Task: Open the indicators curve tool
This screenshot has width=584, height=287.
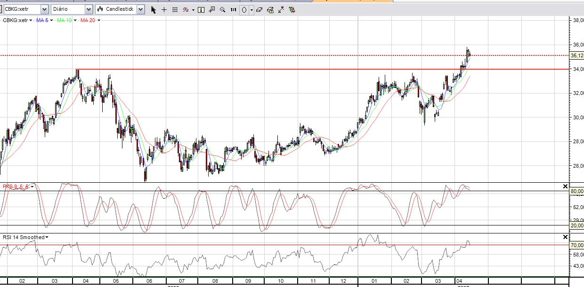Action: (186, 9)
